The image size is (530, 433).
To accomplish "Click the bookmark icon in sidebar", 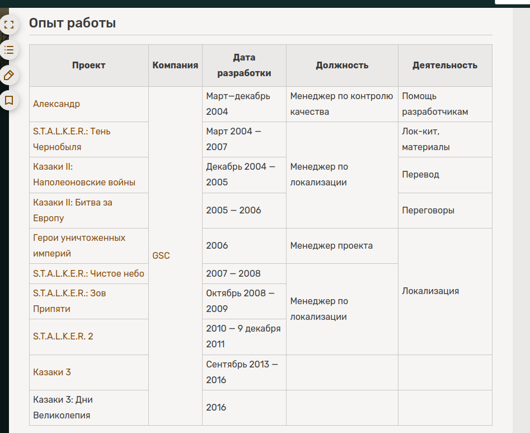I will [9, 100].
